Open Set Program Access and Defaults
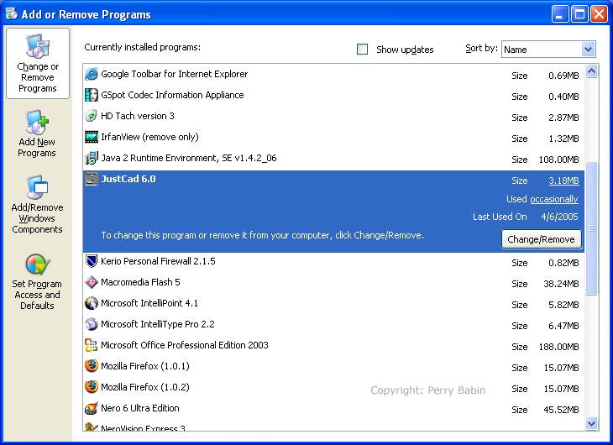Viewport: 613px width, 445px height. click(x=37, y=281)
